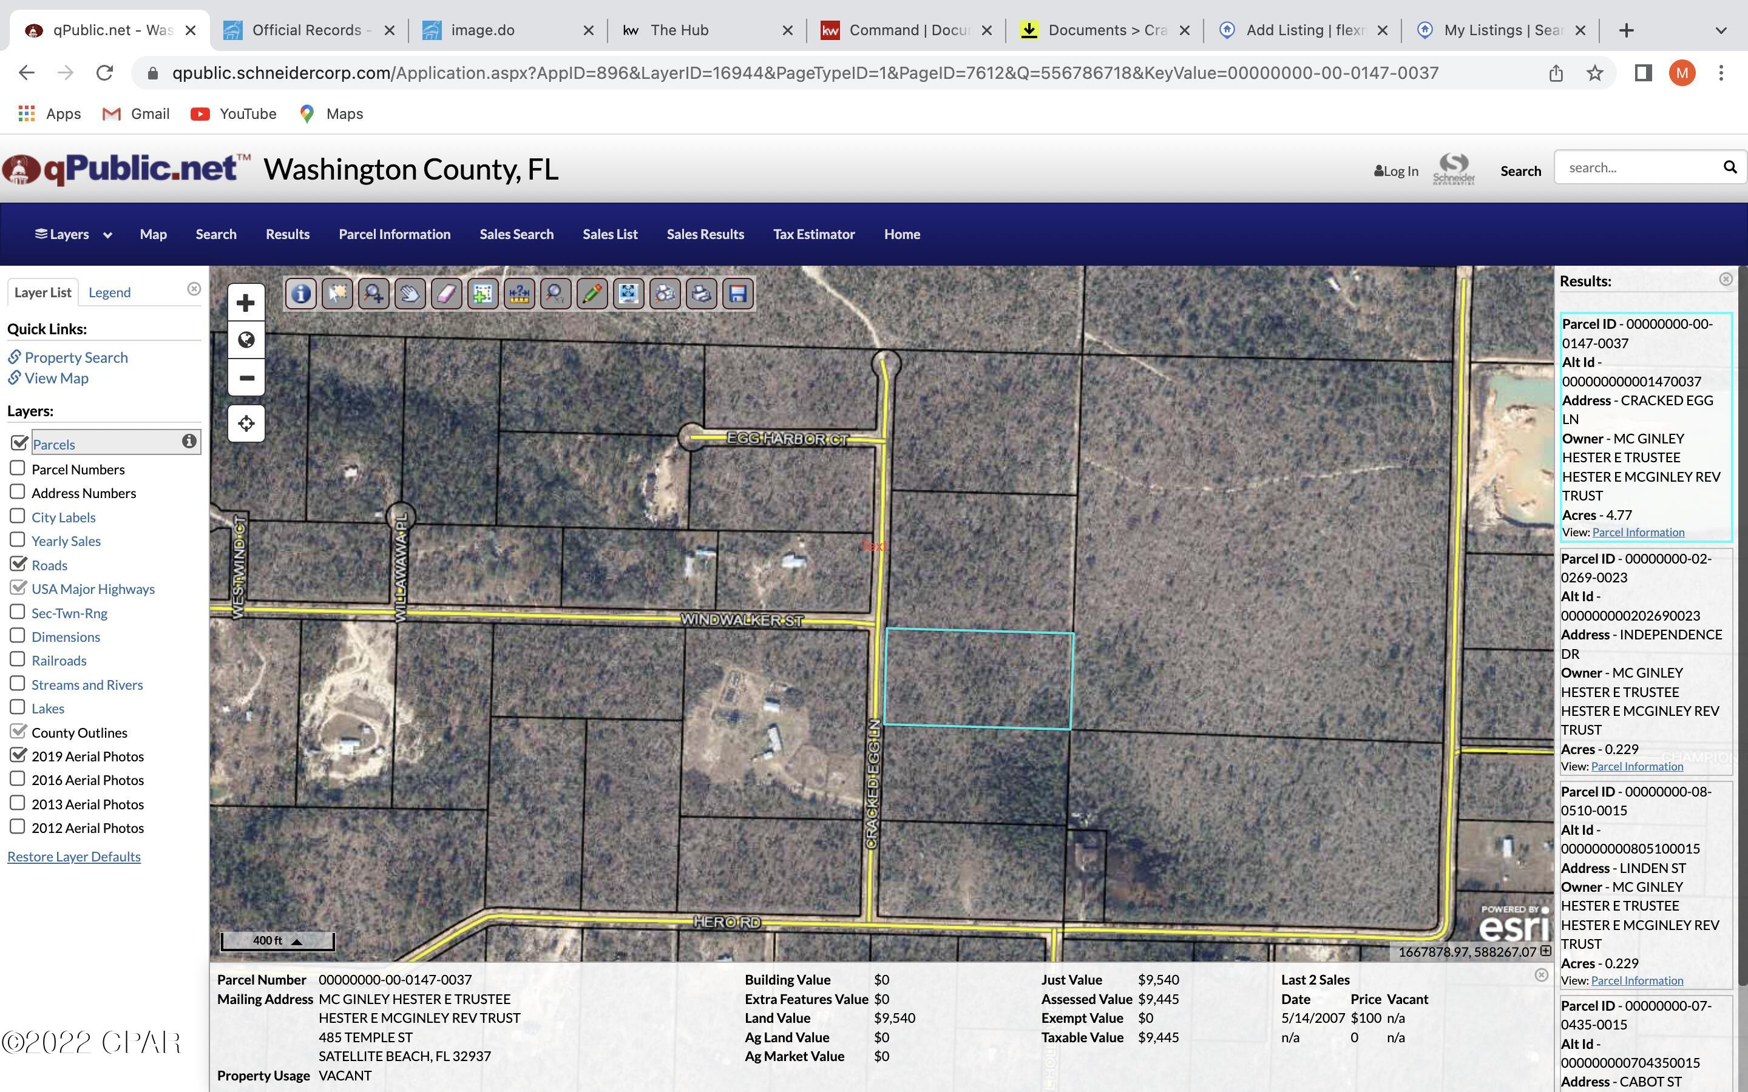This screenshot has width=1748, height=1092.
Task: Enable the Parcel Numbers layer checkbox
Action: point(18,469)
